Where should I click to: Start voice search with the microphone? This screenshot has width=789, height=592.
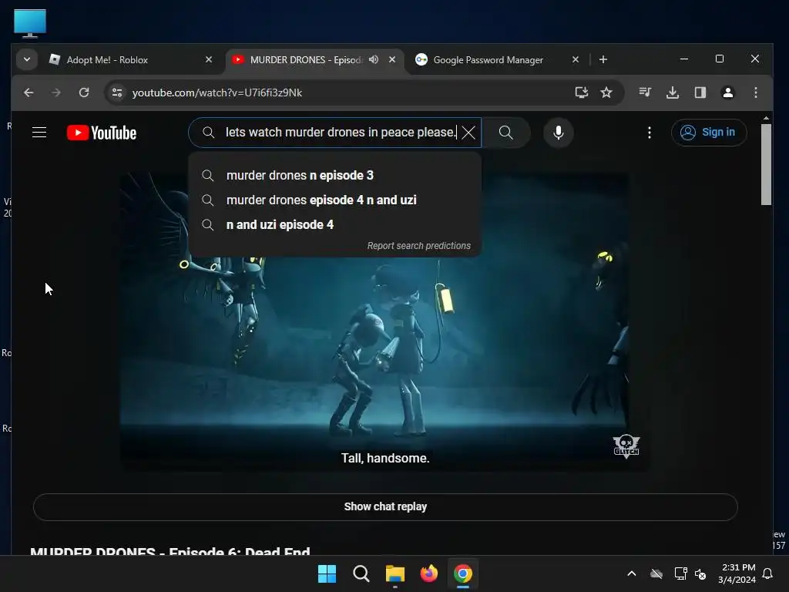(x=558, y=133)
